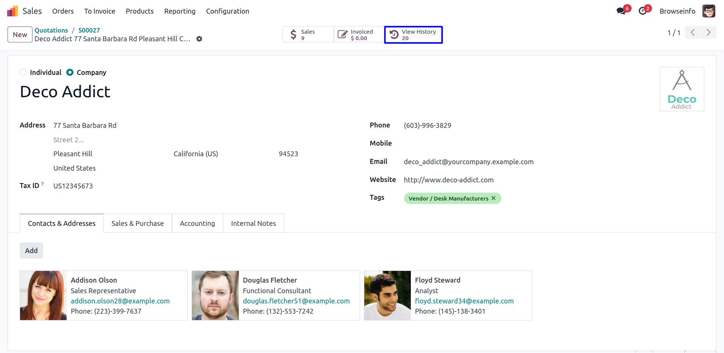
Task: Select the Company radio option
Action: (70, 72)
